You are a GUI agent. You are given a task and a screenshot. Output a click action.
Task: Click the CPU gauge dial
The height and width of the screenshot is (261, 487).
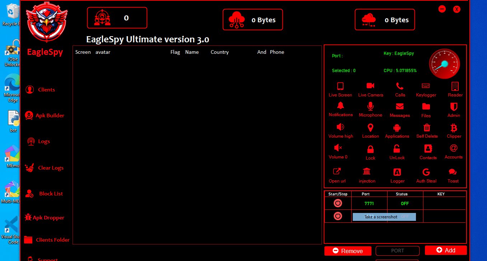445,63
